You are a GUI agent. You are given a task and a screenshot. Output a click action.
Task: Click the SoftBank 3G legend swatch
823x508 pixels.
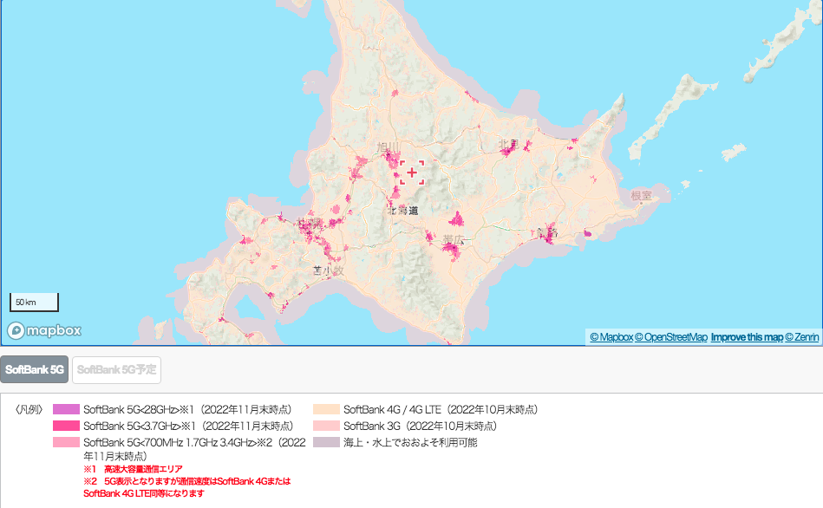325,426
